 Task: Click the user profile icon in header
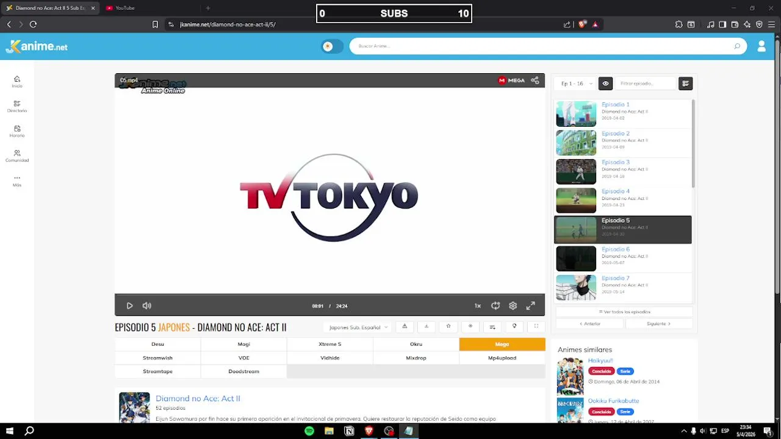761,46
